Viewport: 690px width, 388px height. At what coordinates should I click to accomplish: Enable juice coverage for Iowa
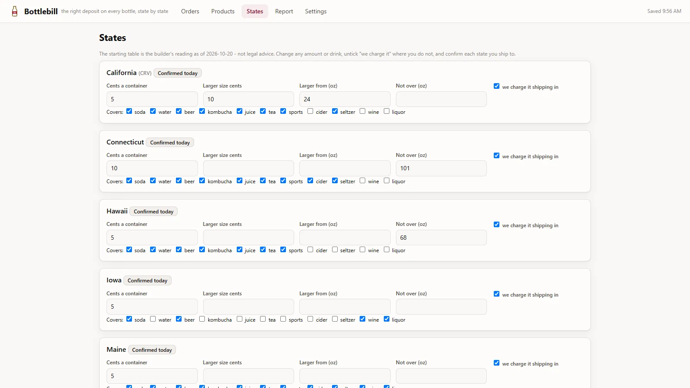pyautogui.click(x=239, y=319)
